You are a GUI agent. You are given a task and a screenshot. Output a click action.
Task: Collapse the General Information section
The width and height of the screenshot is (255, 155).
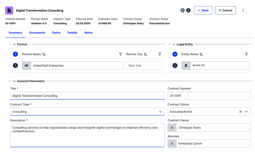(x=14, y=81)
